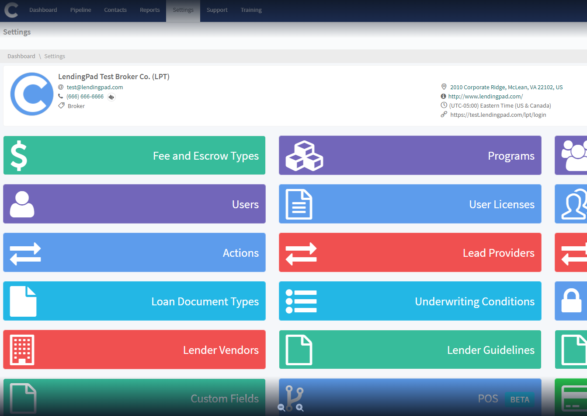Click the list icon on Underwriting Conditions

point(301,301)
